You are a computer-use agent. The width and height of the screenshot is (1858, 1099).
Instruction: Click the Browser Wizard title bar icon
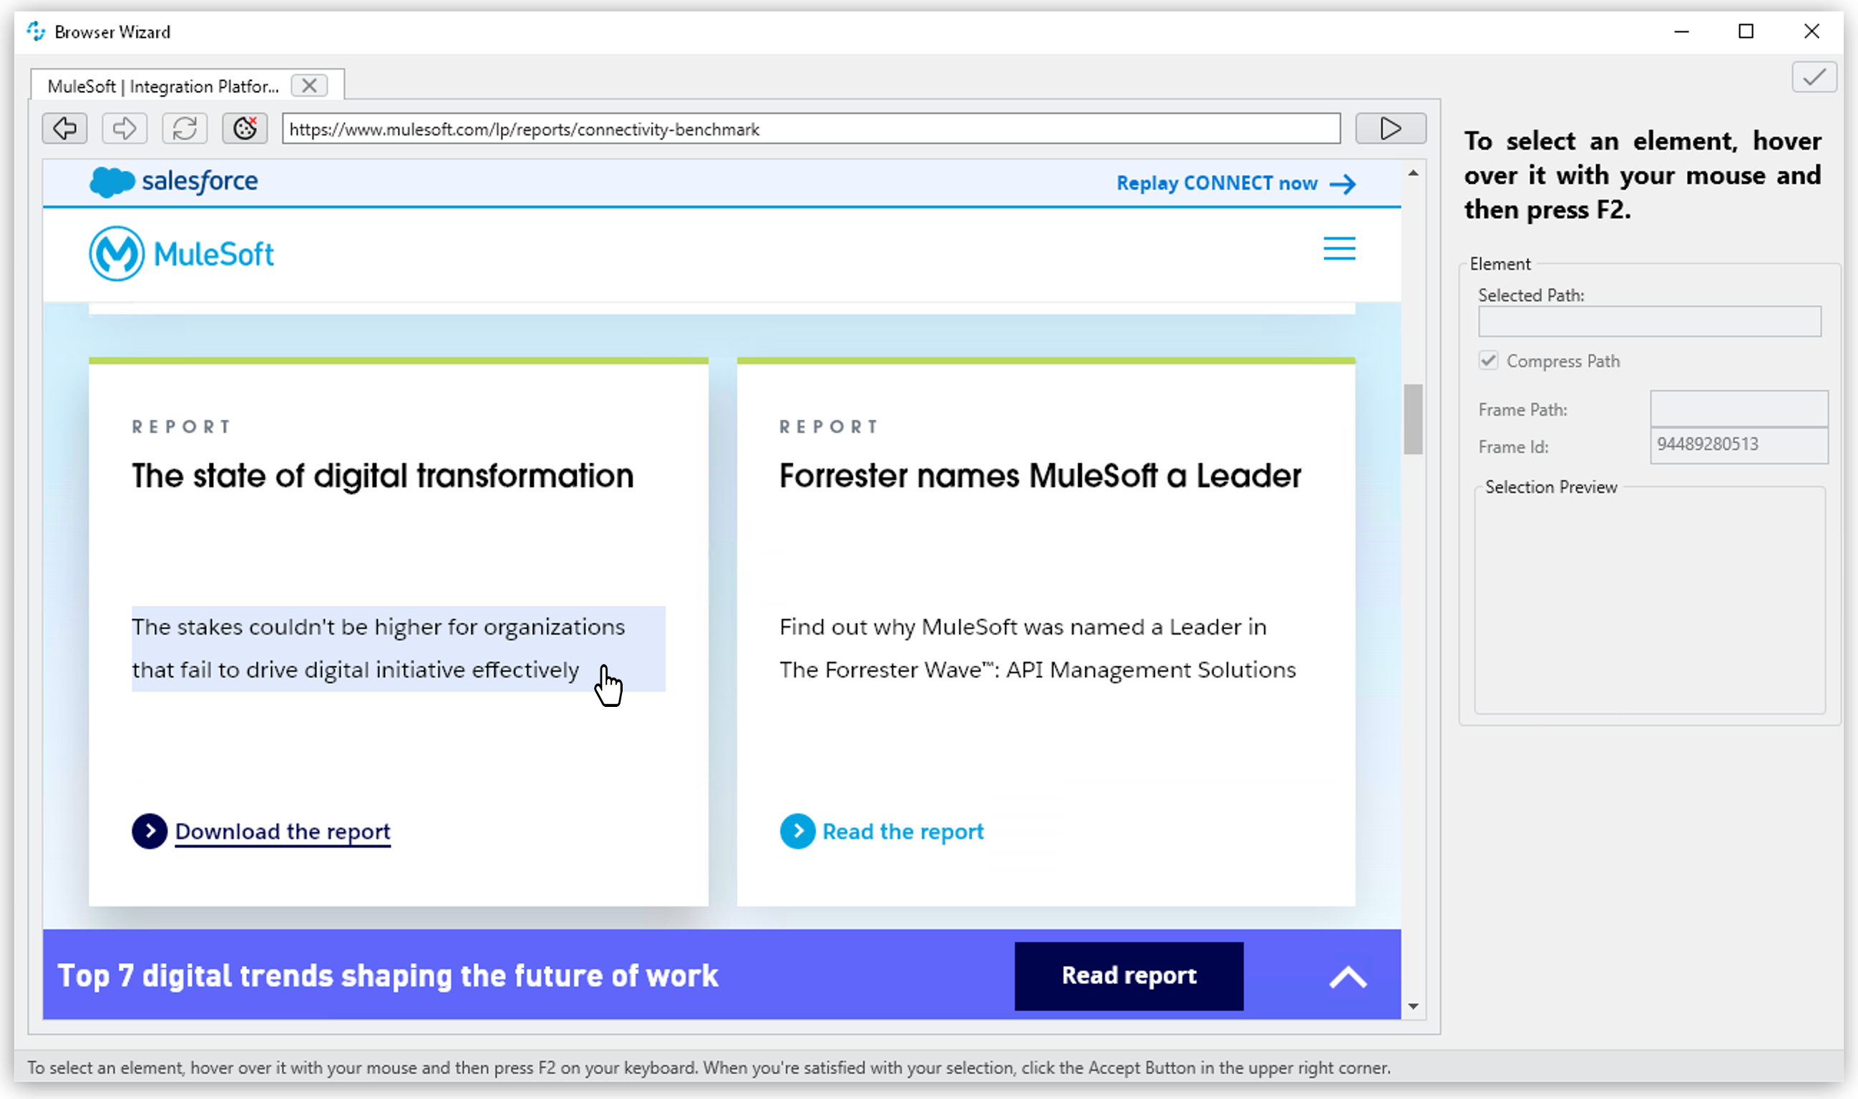(x=36, y=31)
